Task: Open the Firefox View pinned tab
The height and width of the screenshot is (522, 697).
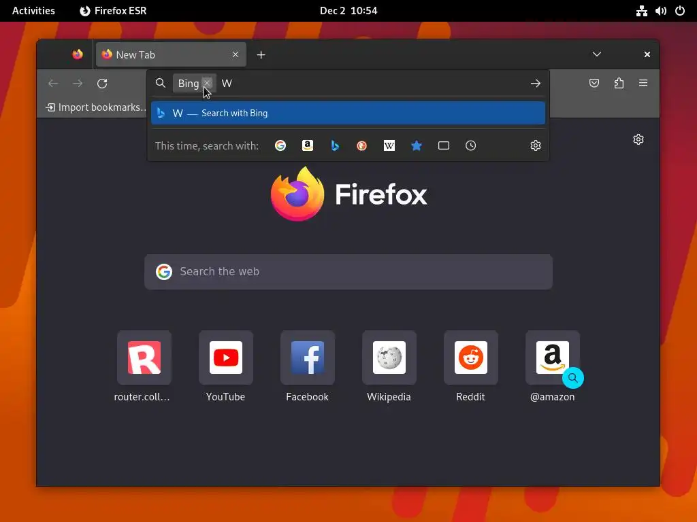Action: click(x=78, y=54)
